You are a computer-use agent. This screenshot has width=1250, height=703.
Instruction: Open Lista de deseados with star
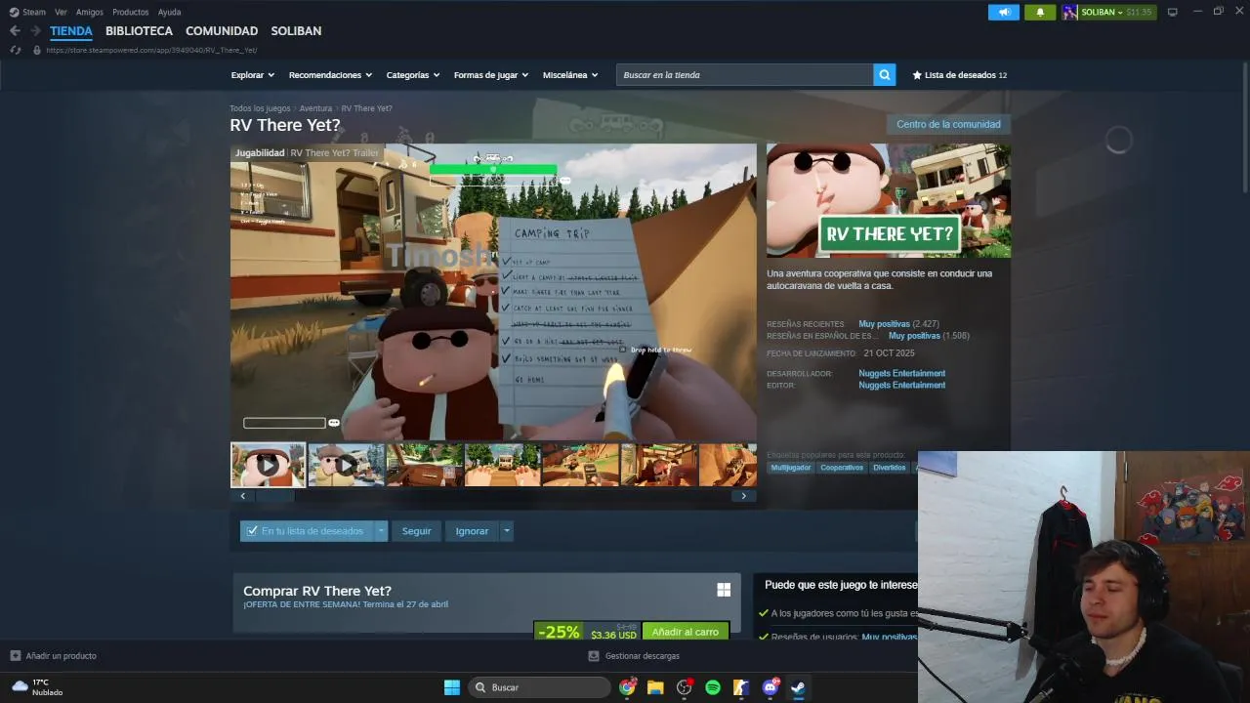[x=959, y=75]
